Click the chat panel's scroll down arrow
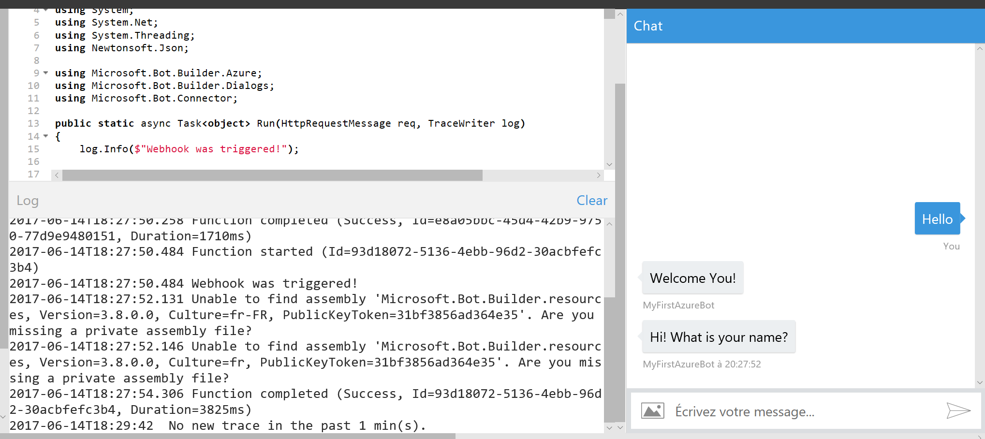 click(x=980, y=382)
